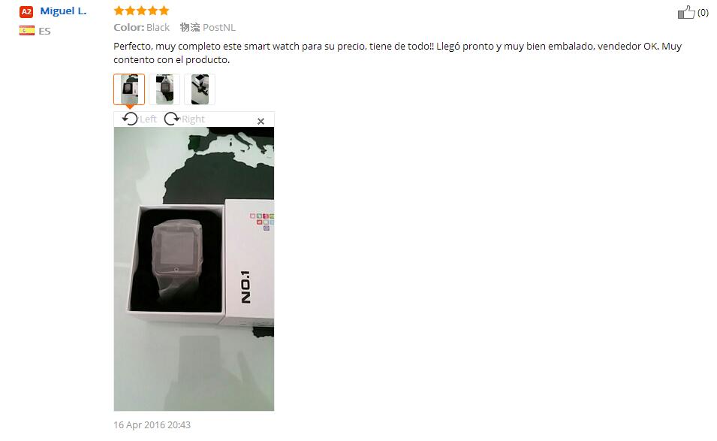Click the fifth orange rating star

pos(164,10)
